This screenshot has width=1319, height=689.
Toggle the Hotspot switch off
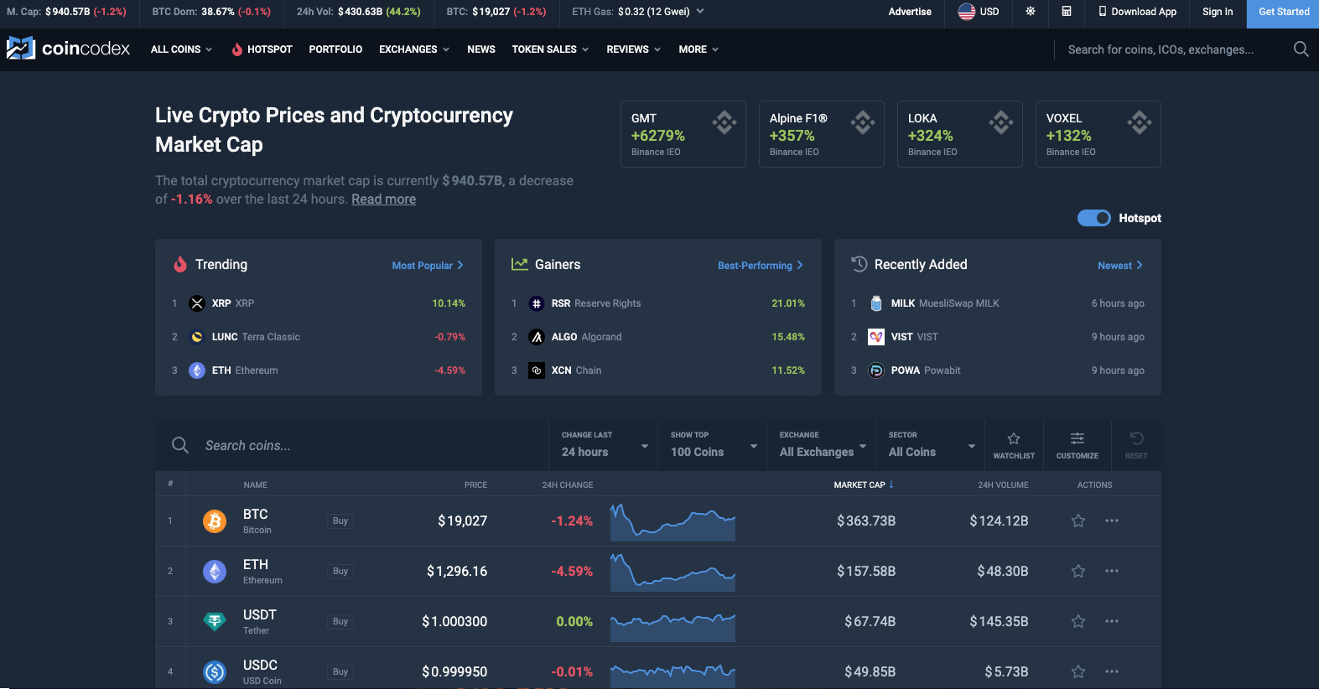click(1094, 218)
